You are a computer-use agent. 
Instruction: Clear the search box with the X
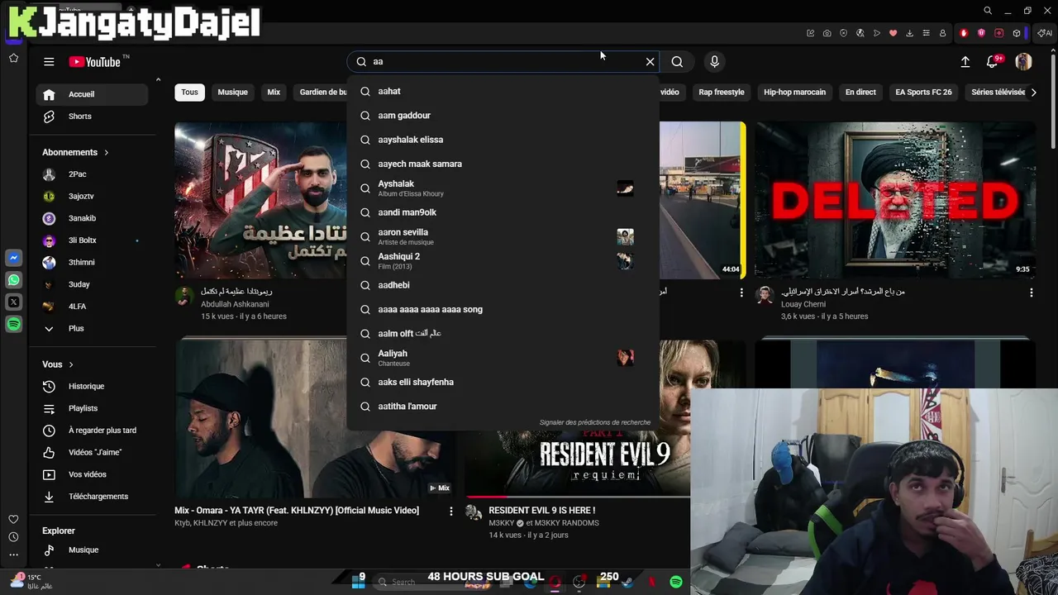pyautogui.click(x=651, y=62)
